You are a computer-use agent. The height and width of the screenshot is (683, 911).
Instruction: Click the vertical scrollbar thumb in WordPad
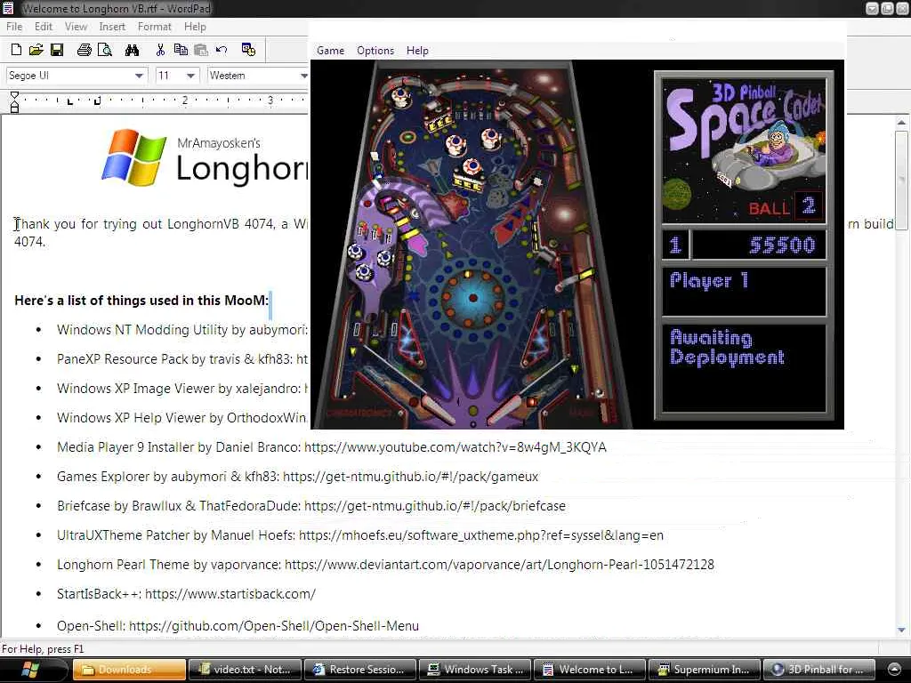tap(901, 180)
